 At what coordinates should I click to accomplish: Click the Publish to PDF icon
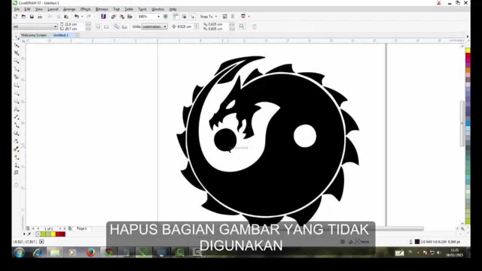pos(130,17)
